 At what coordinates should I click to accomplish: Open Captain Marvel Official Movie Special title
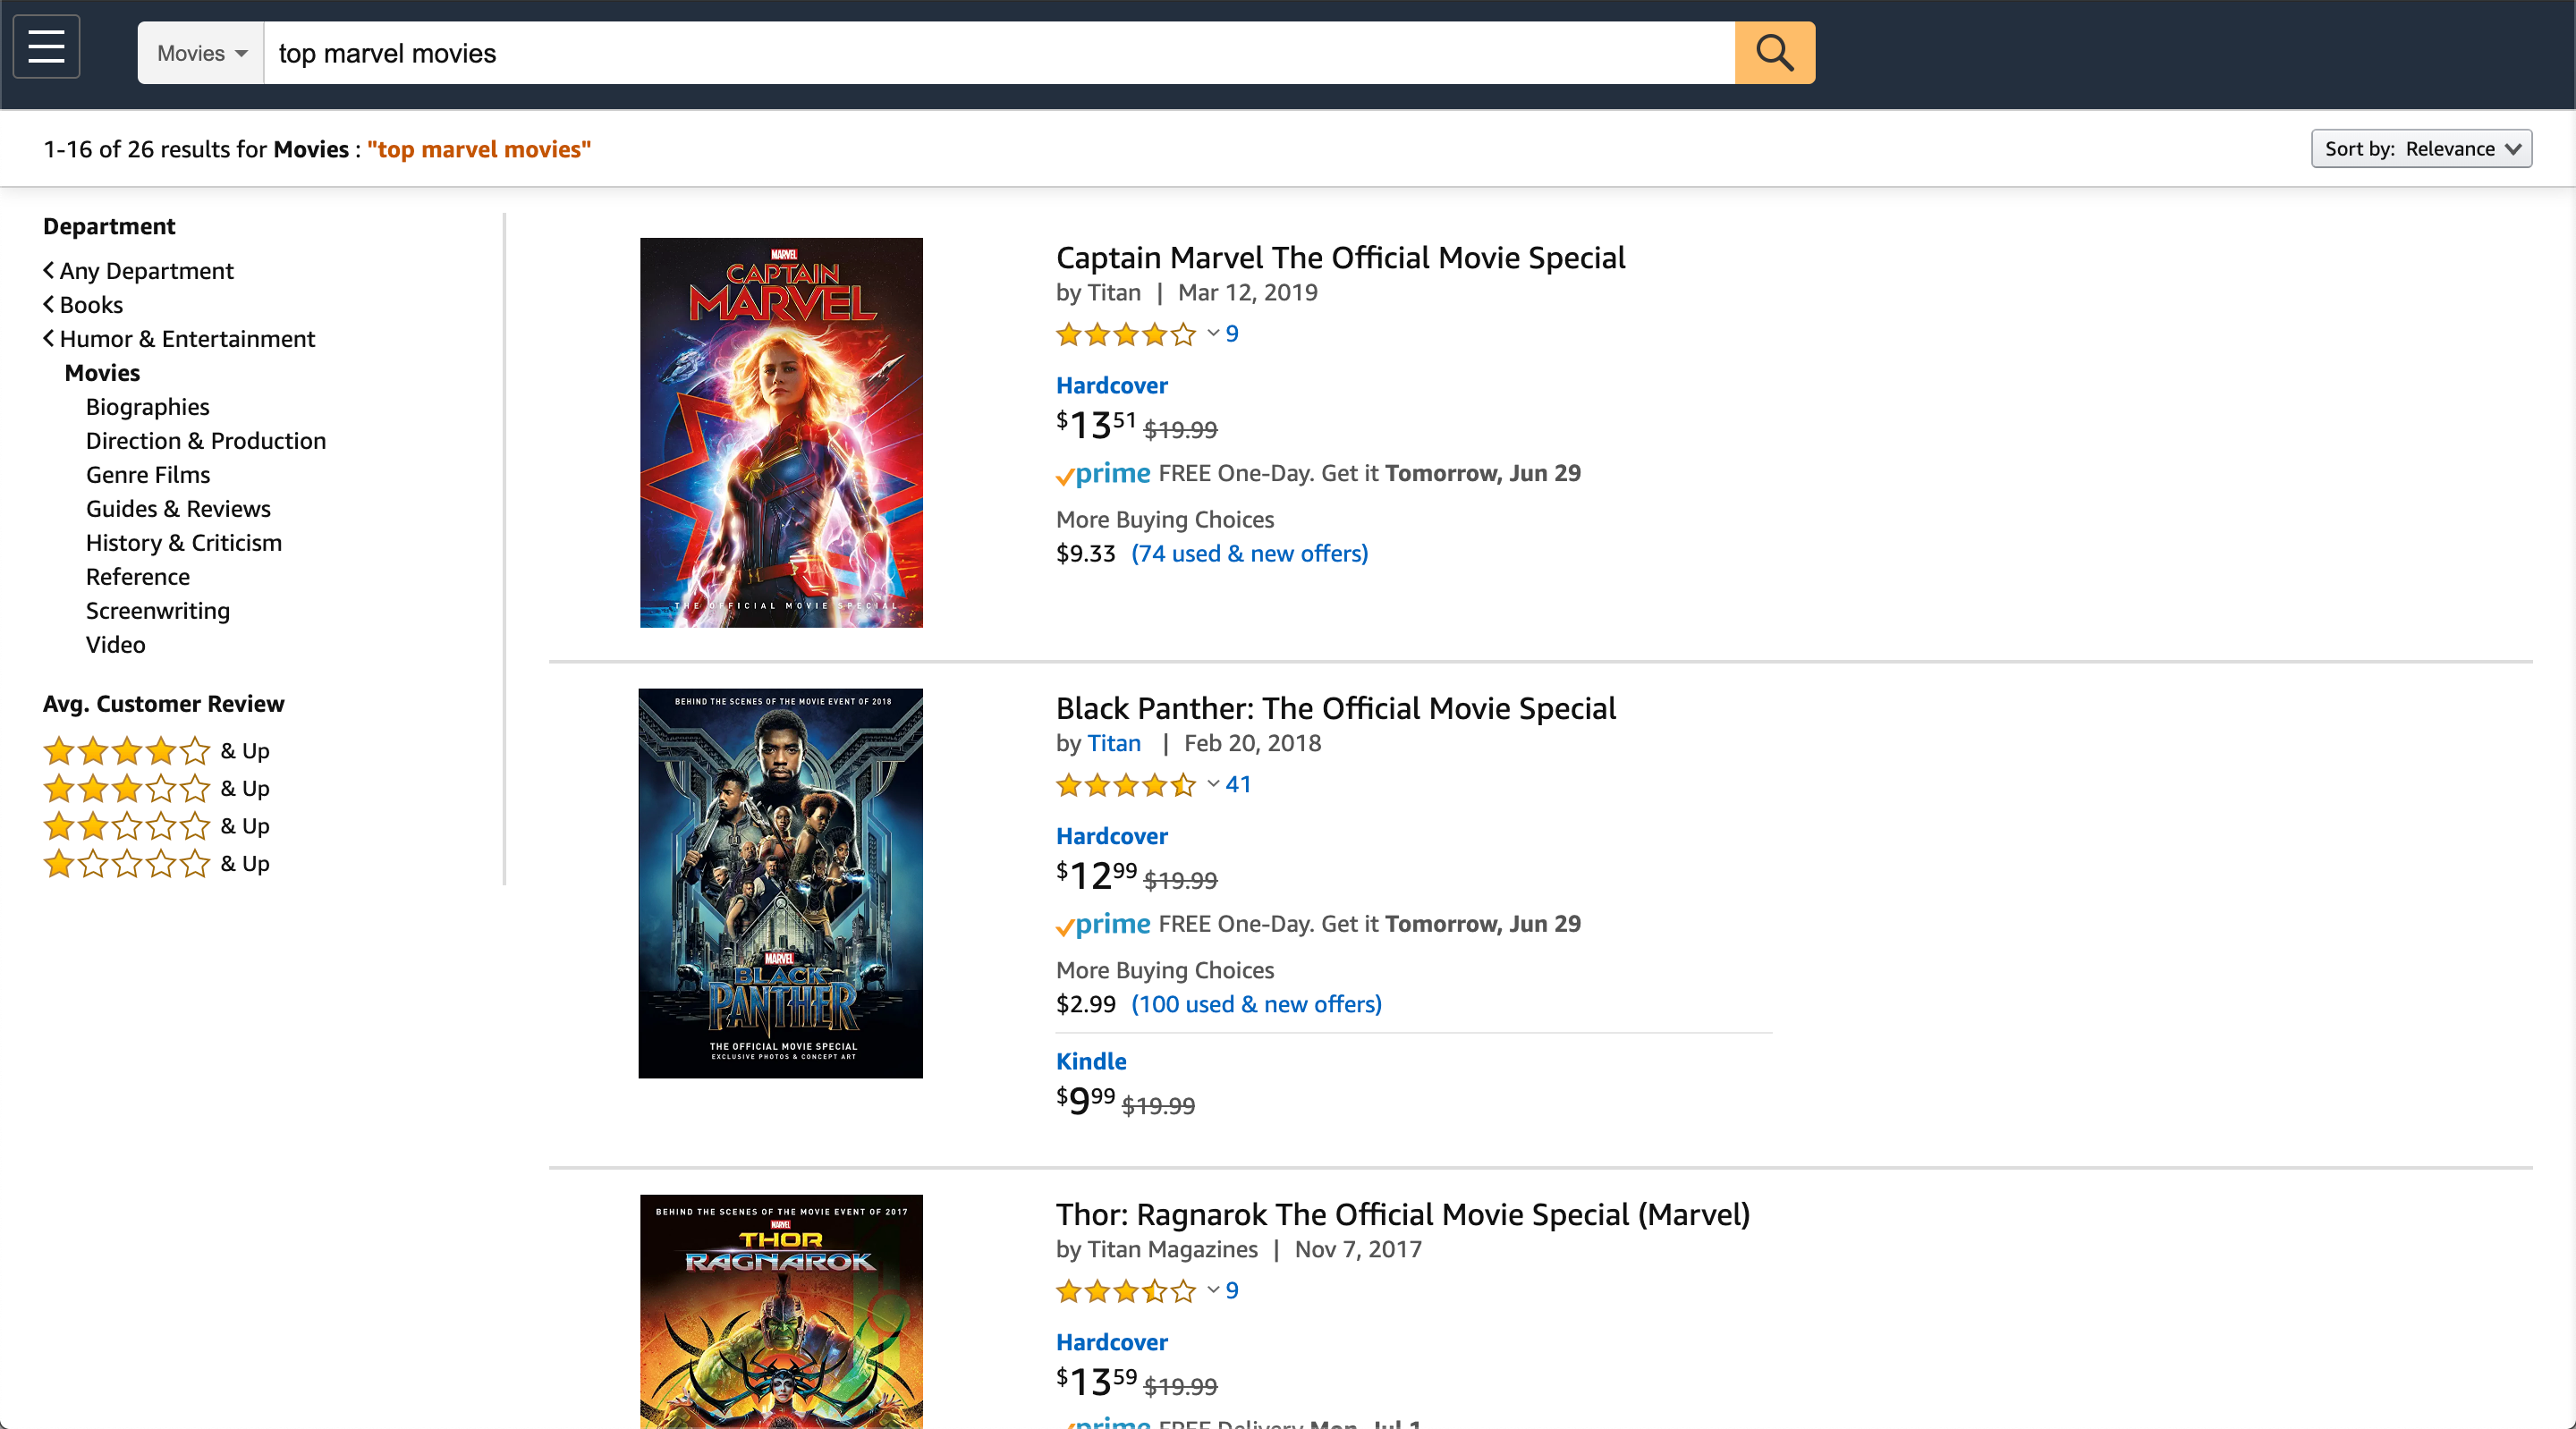(x=1340, y=258)
